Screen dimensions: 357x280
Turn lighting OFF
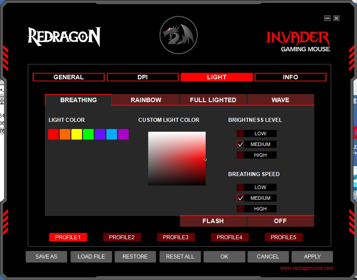click(281, 221)
